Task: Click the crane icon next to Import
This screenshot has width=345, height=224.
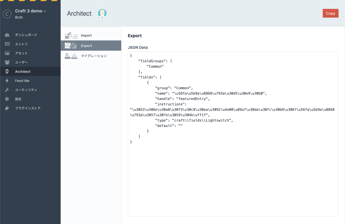Action: click(71, 35)
